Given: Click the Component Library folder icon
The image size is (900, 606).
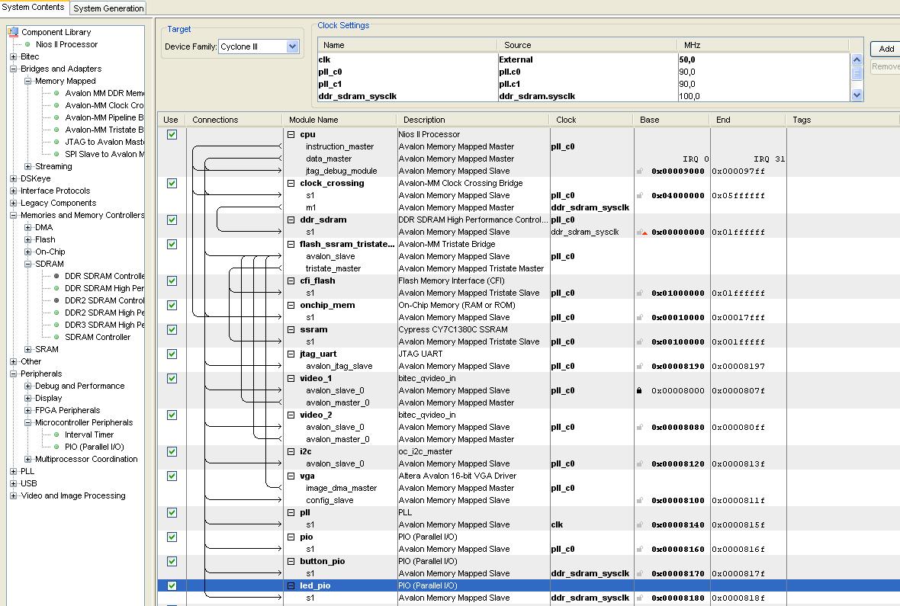Looking at the screenshot, I should [13, 32].
